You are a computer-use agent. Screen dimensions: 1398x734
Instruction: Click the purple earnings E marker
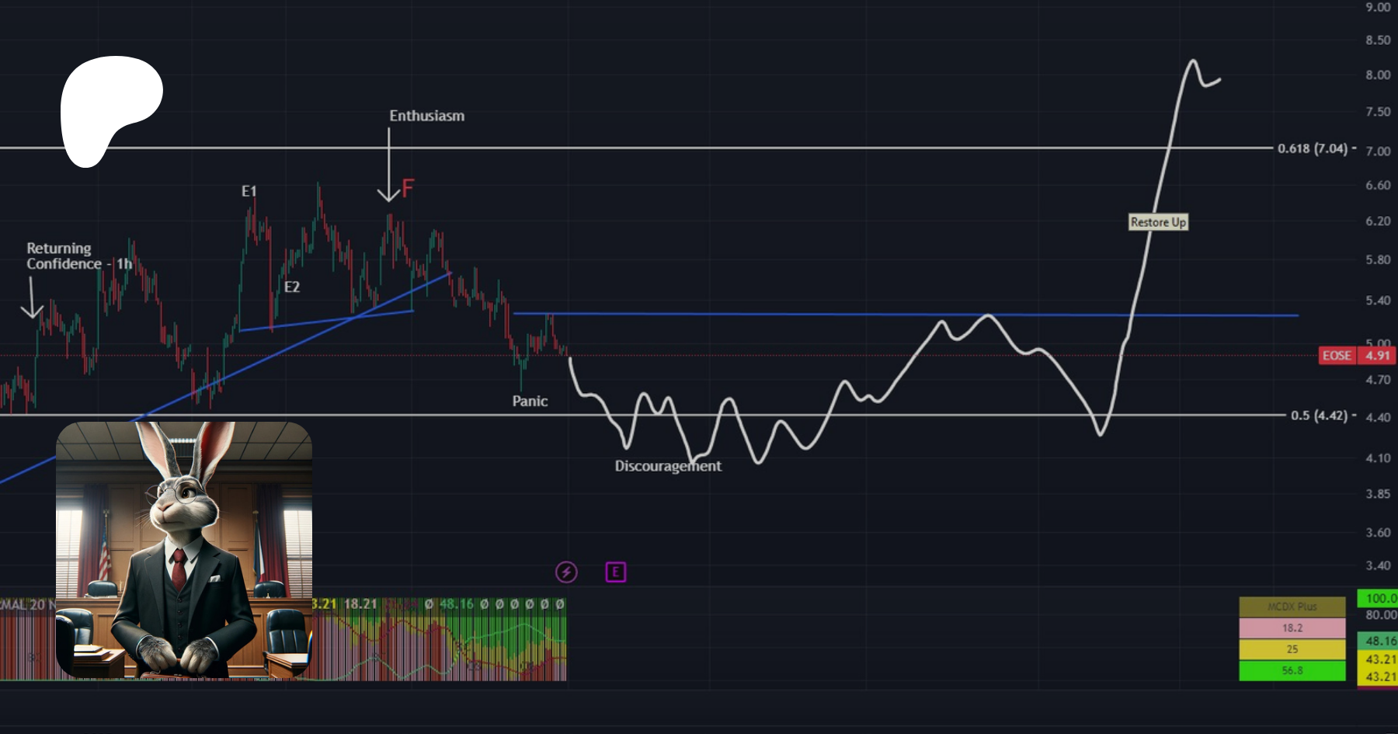pyautogui.click(x=615, y=572)
